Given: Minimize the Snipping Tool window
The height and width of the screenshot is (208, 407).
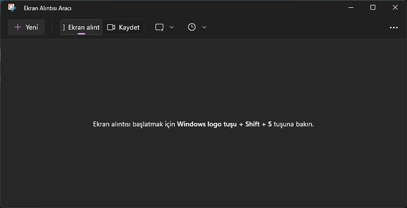Looking at the screenshot, I should click(350, 7).
